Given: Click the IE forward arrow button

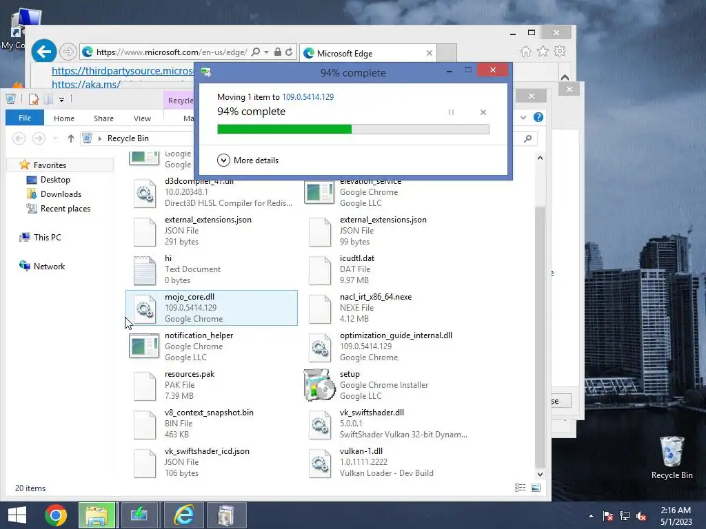Looking at the screenshot, I should point(68,52).
